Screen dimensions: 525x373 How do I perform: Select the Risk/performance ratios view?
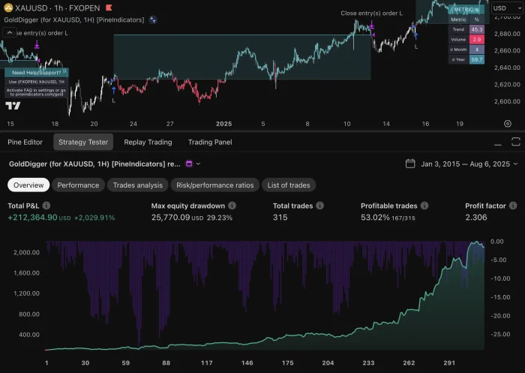pos(216,185)
